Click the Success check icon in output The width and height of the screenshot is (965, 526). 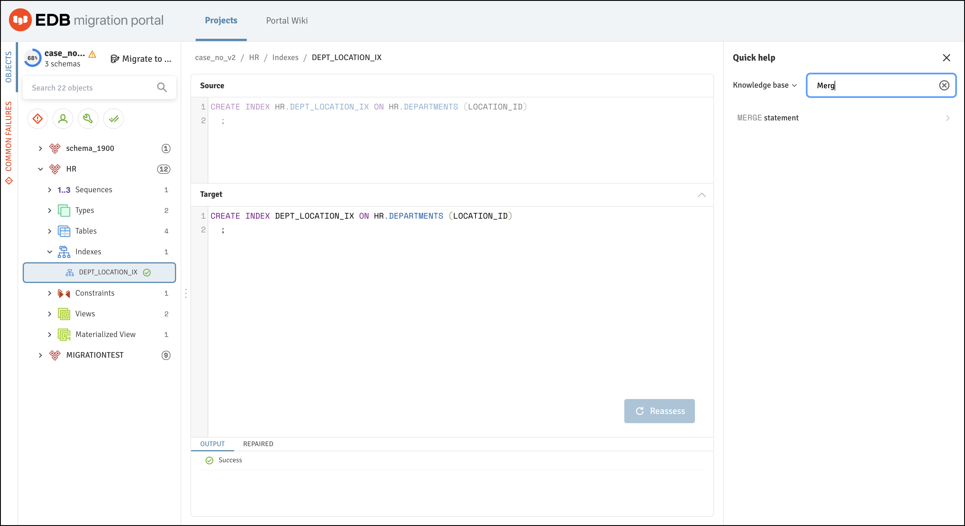click(209, 461)
